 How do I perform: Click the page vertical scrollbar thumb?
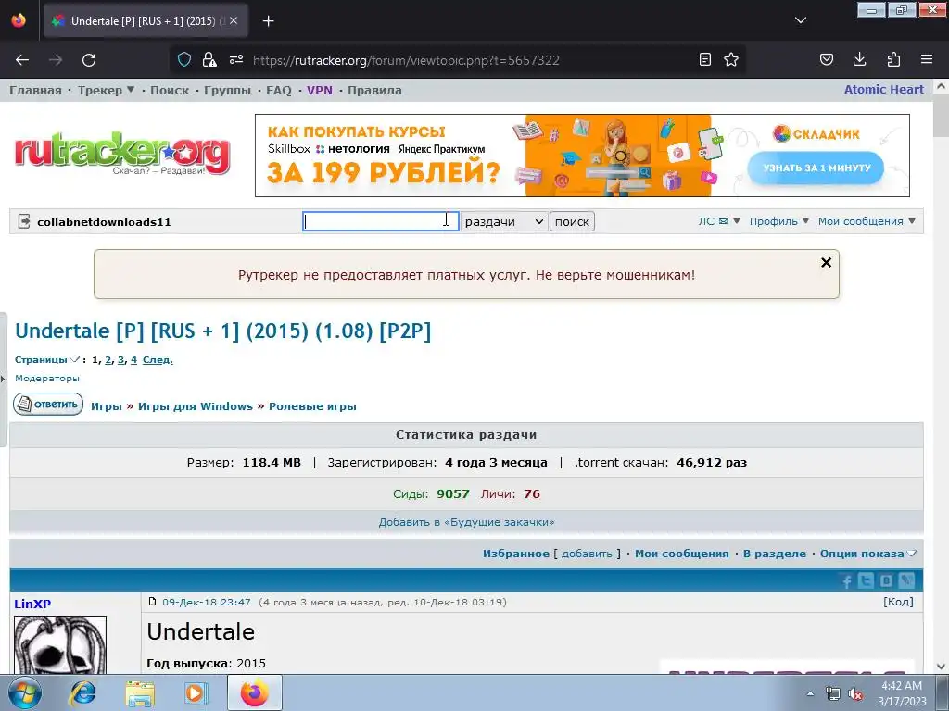[941, 115]
